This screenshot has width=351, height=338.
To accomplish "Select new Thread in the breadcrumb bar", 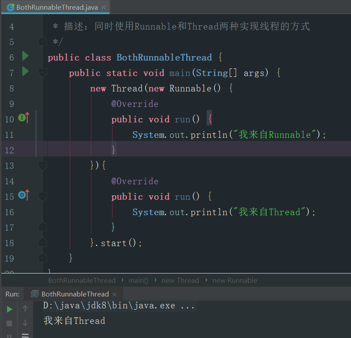I will (x=180, y=281).
